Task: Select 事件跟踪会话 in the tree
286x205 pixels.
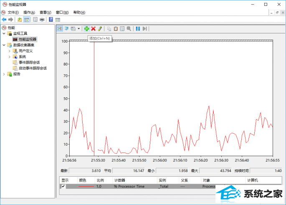Action: click(x=29, y=62)
